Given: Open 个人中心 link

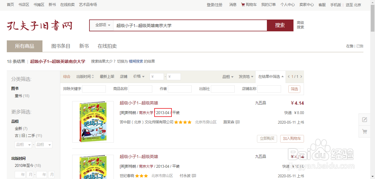Looking at the screenshot, I should (x=288, y=5).
